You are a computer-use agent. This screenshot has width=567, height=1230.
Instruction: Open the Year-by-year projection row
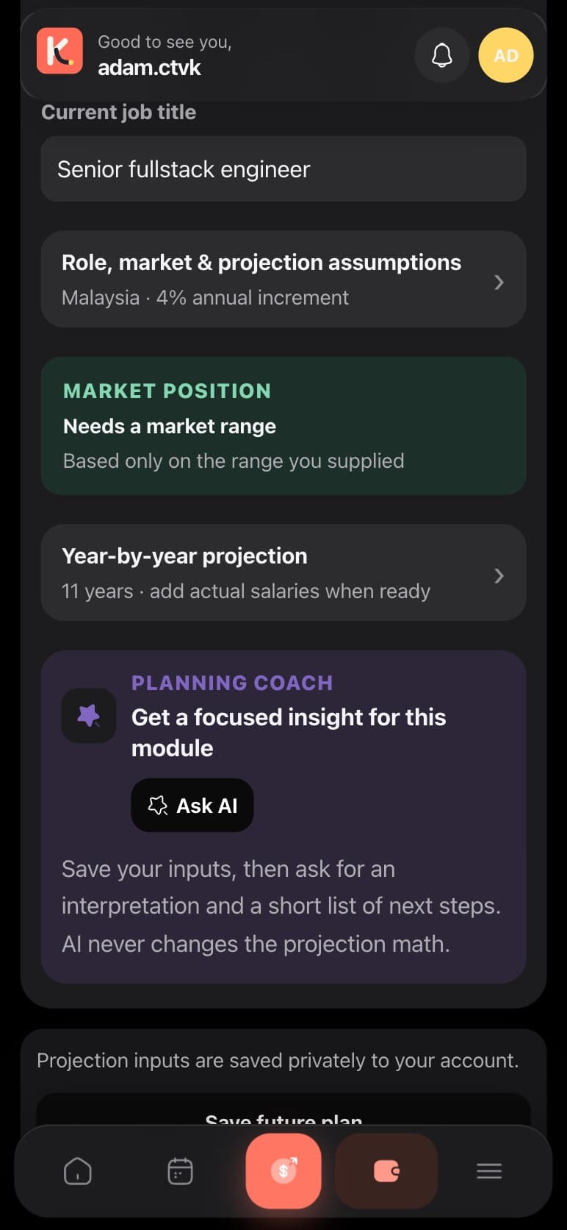point(283,573)
